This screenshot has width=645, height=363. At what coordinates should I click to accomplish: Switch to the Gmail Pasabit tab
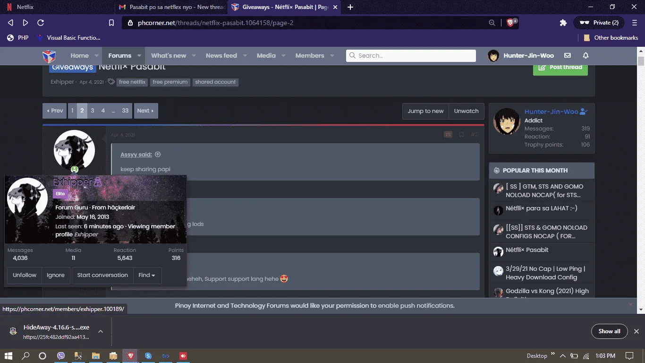pyautogui.click(x=171, y=7)
